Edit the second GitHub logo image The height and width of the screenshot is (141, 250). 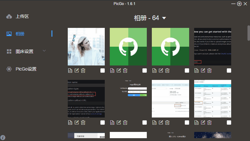(161, 70)
